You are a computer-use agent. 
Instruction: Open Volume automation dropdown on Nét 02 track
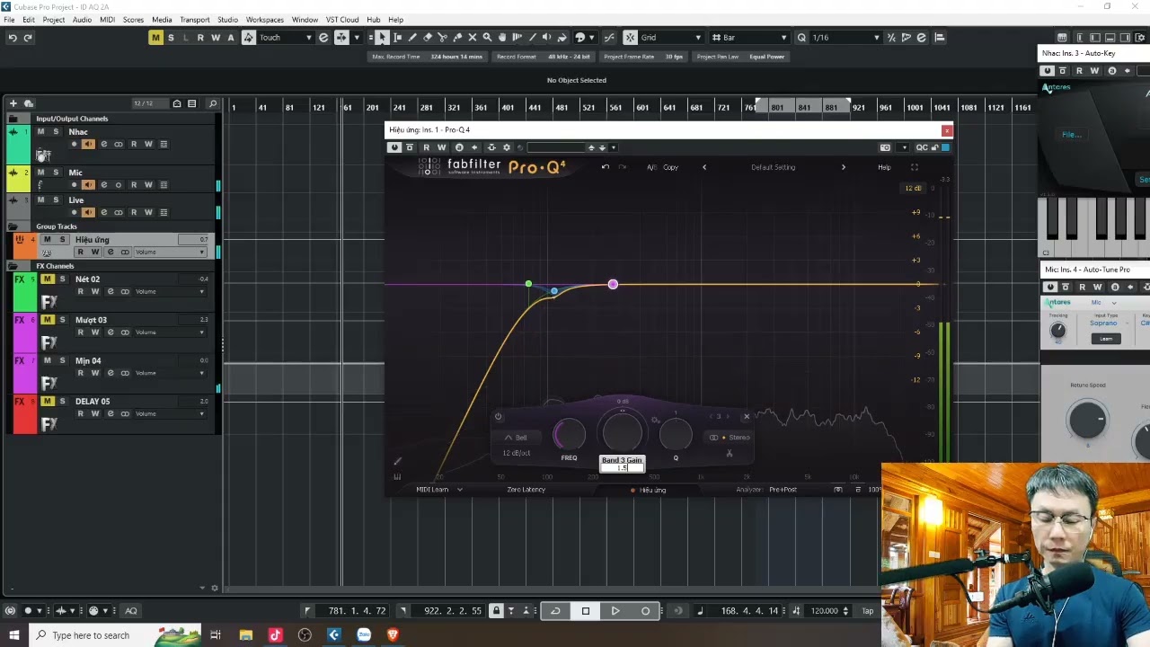coord(170,292)
